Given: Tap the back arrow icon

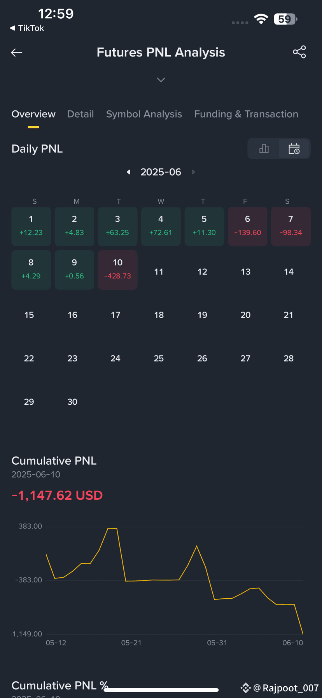Looking at the screenshot, I should click(16, 53).
